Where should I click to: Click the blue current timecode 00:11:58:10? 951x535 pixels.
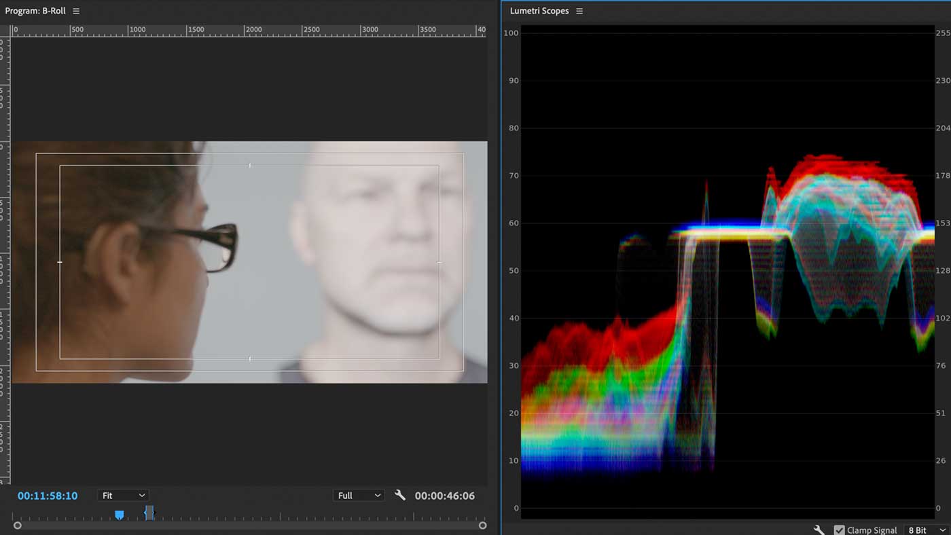(47, 495)
